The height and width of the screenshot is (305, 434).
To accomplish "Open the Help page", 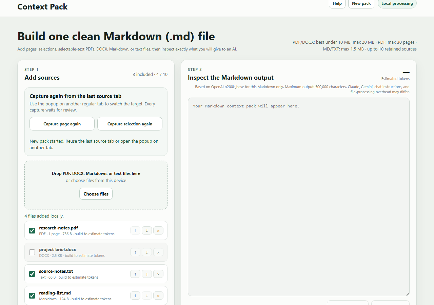I will [337, 3].
